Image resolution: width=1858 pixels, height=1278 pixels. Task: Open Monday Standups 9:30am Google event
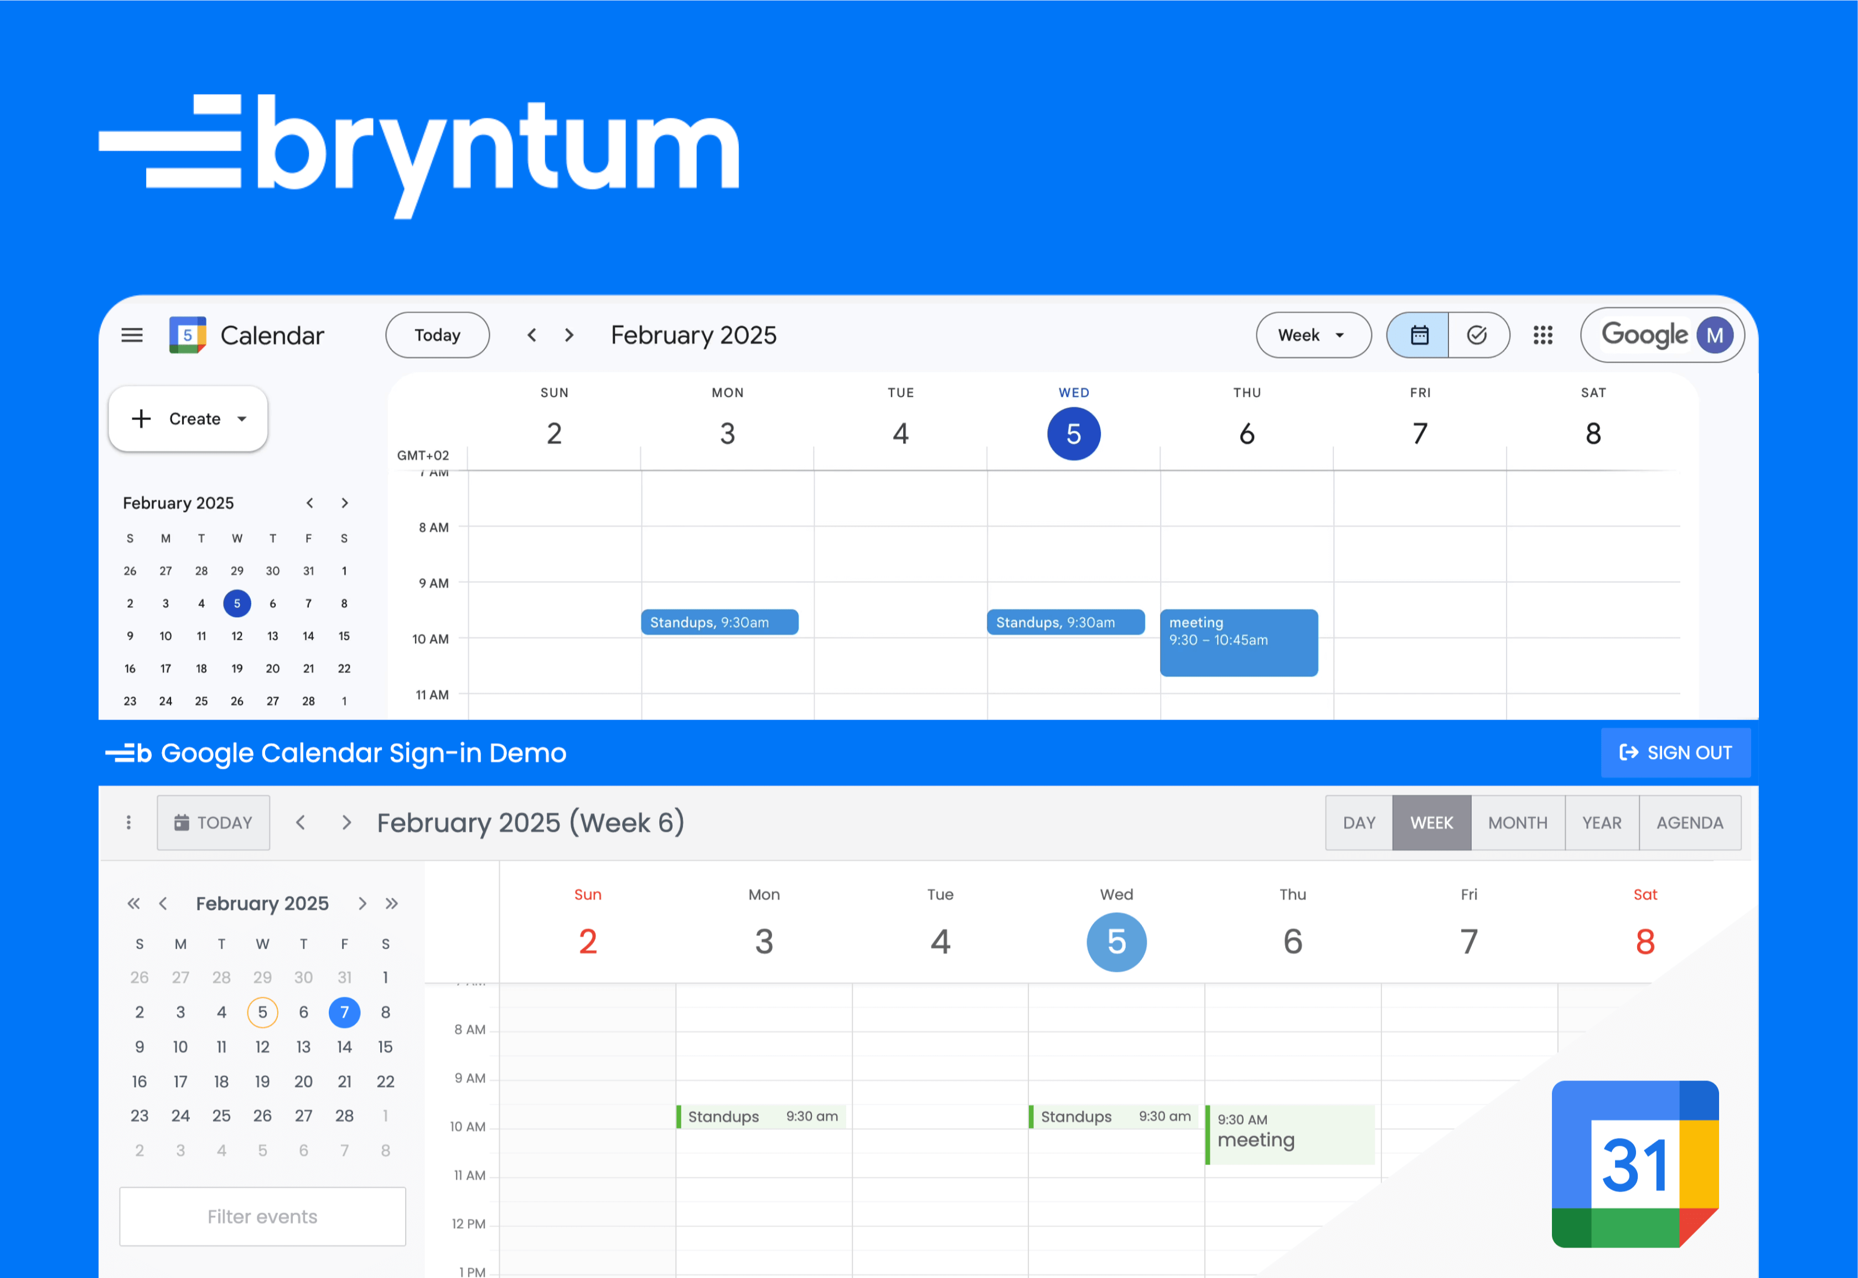(x=720, y=622)
